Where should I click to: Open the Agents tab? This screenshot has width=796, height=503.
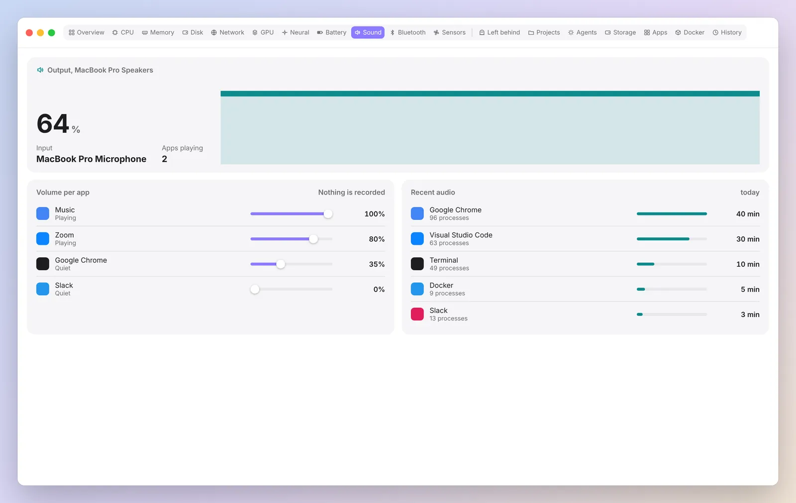582,32
